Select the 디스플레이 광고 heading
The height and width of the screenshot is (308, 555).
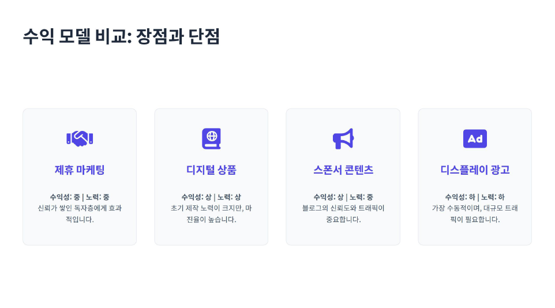pos(475,170)
